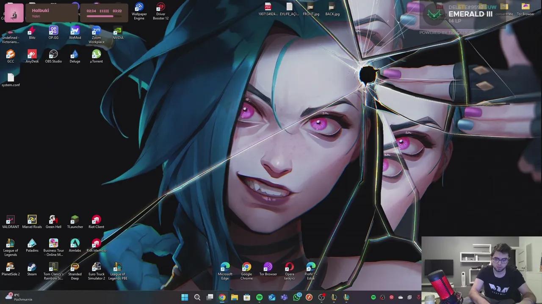Open the Marvel Rivals shortcut
The height and width of the screenshot is (304, 542).
[32, 222]
